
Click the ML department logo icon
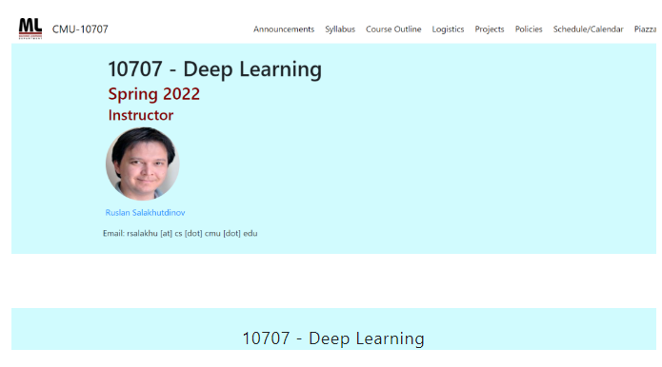click(x=30, y=29)
